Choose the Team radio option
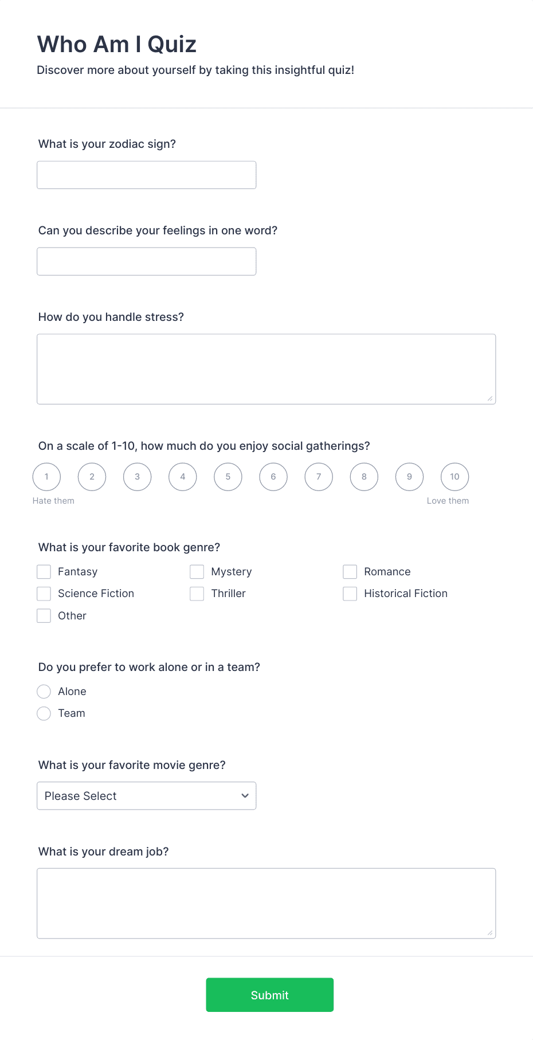The height and width of the screenshot is (1040, 533). point(44,713)
